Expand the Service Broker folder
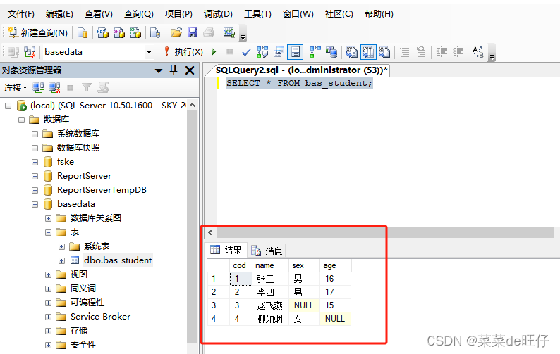 pos(48,317)
